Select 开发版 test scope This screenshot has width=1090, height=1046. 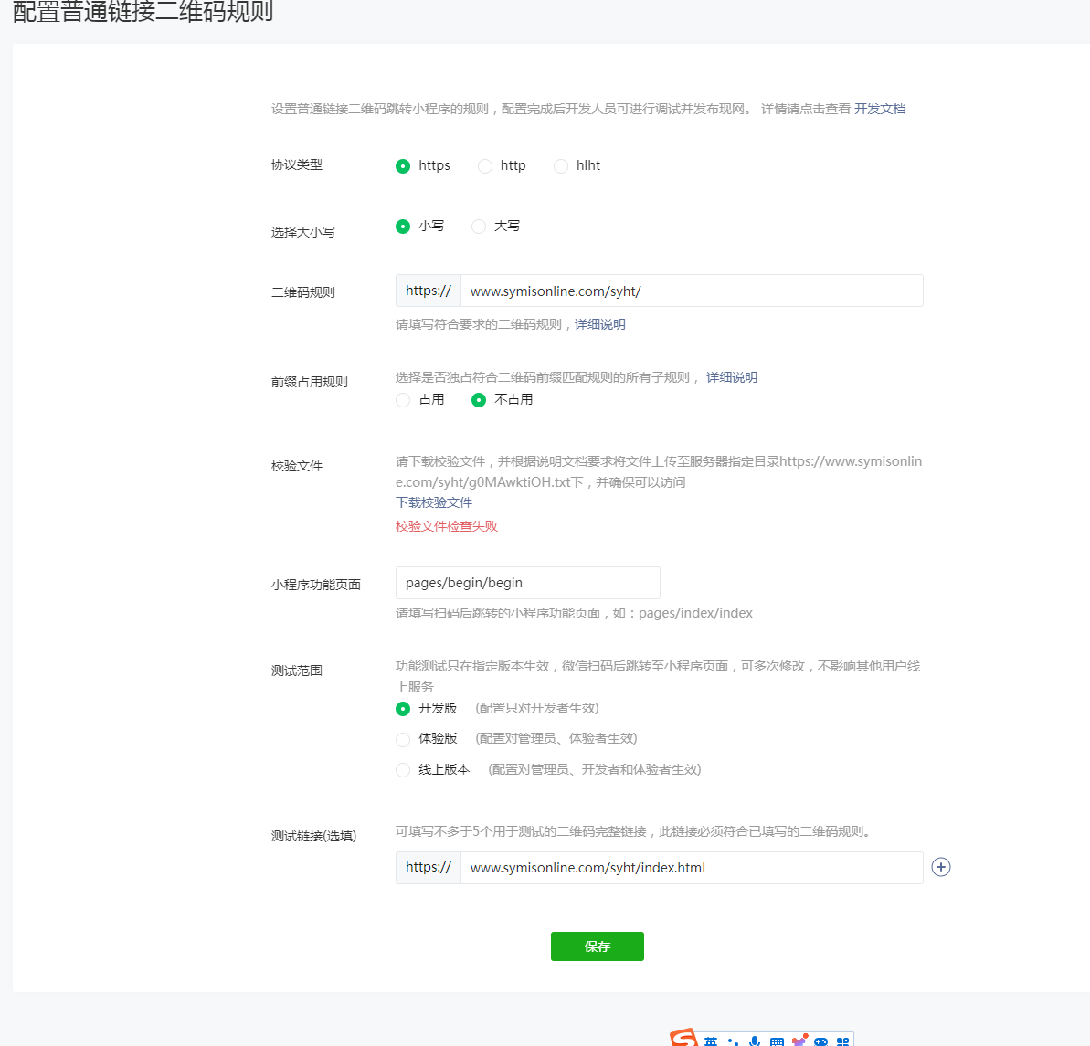(403, 709)
